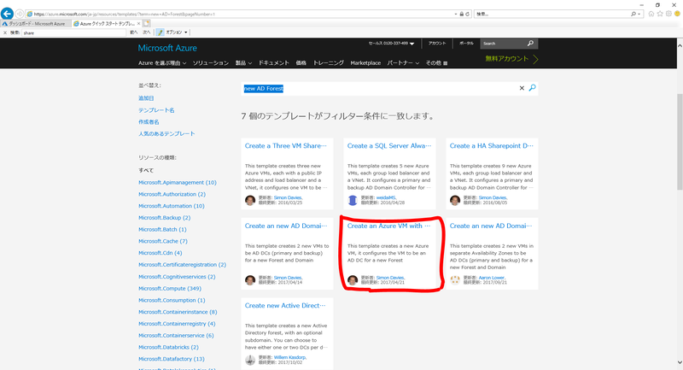683x370 pixels.
Task: Open ポータル link in header
Action: tap(466, 44)
